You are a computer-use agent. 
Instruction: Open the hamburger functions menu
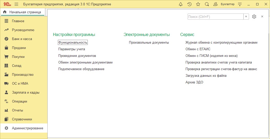[16, 4]
